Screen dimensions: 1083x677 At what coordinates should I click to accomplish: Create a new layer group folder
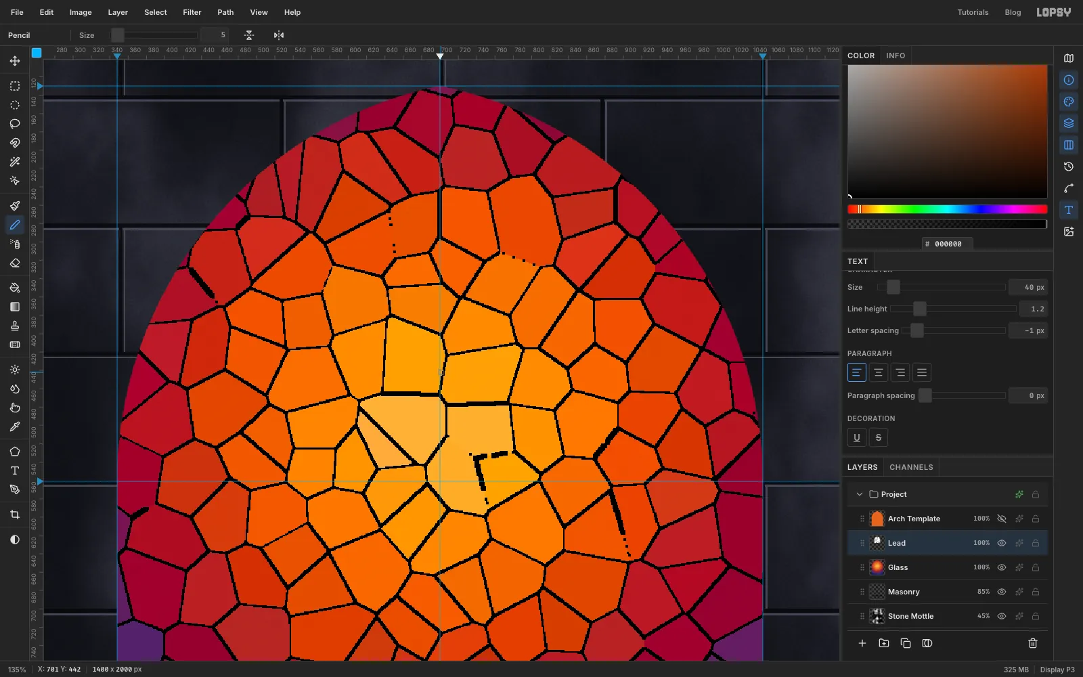(x=884, y=643)
